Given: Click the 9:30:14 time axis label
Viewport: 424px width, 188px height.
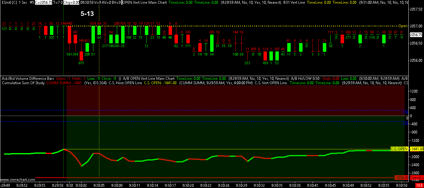Looking at the screenshot, I should click(153, 185).
